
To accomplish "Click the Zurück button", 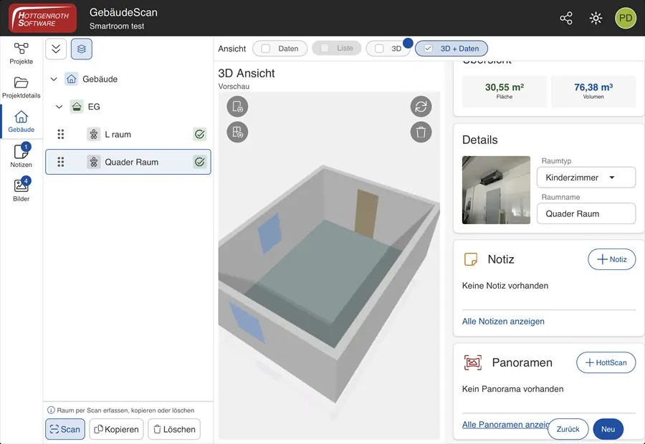I will 568,429.
